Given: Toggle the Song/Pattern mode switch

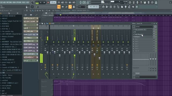Looking at the screenshot, I should point(37,2).
